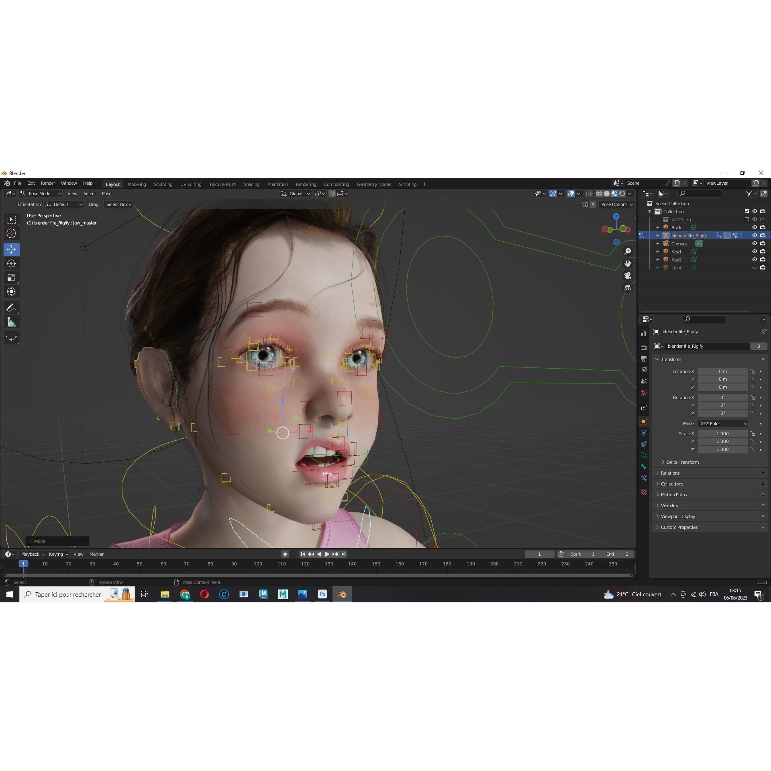Screen dimensions: 771x771
Task: Open the World Properties tab
Action: coord(644,393)
